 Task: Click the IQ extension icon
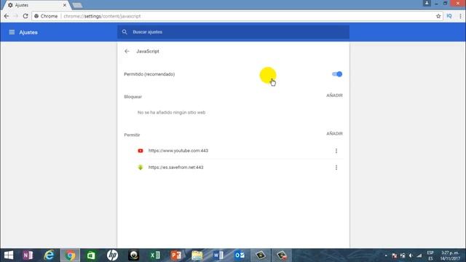point(449,16)
